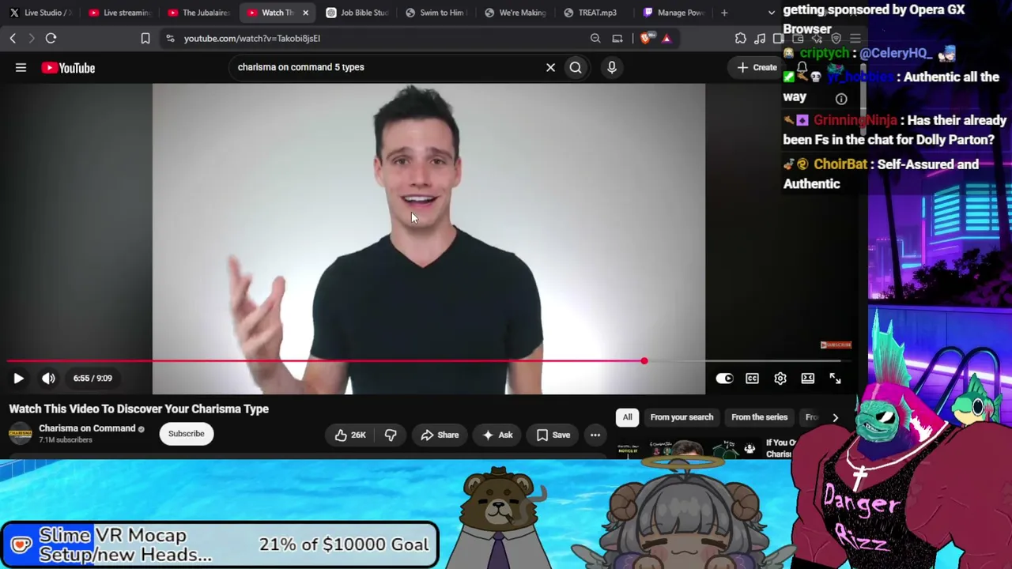Open the Charisma on Command channel name link

click(x=87, y=428)
